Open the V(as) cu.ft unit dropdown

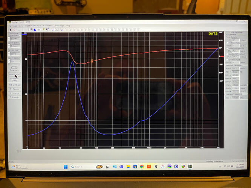coord(243,92)
